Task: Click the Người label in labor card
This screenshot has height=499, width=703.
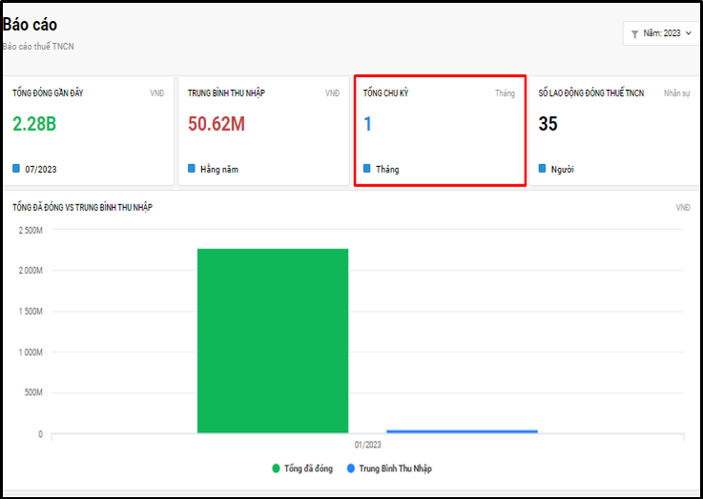Action: pyautogui.click(x=562, y=170)
